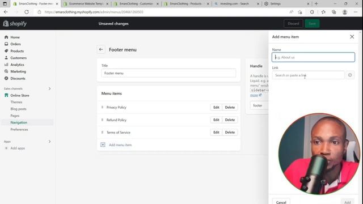Click the Discounts badge icon
The height and width of the screenshot is (204, 363).
point(6,78)
